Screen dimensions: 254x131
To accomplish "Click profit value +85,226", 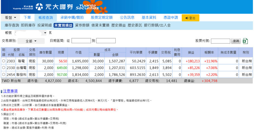I will pyautogui.click(x=194, y=68).
